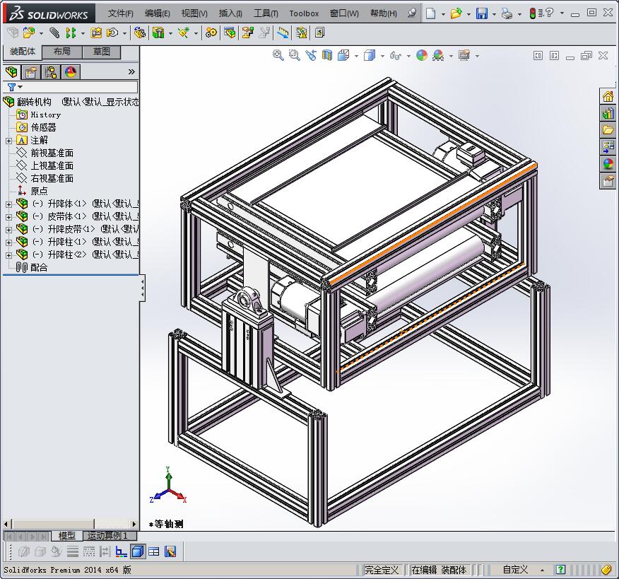
Task: Click the Section View icon
Action: 327,55
